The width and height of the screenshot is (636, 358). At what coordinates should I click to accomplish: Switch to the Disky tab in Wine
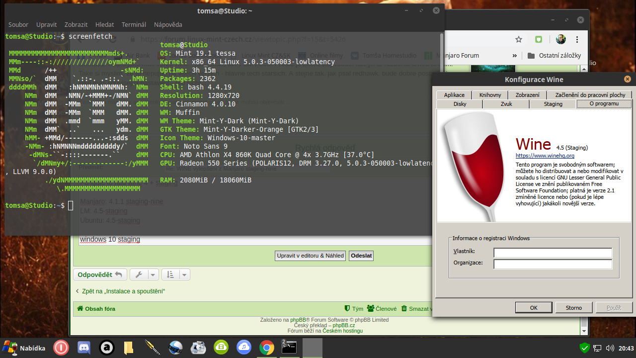coord(460,104)
